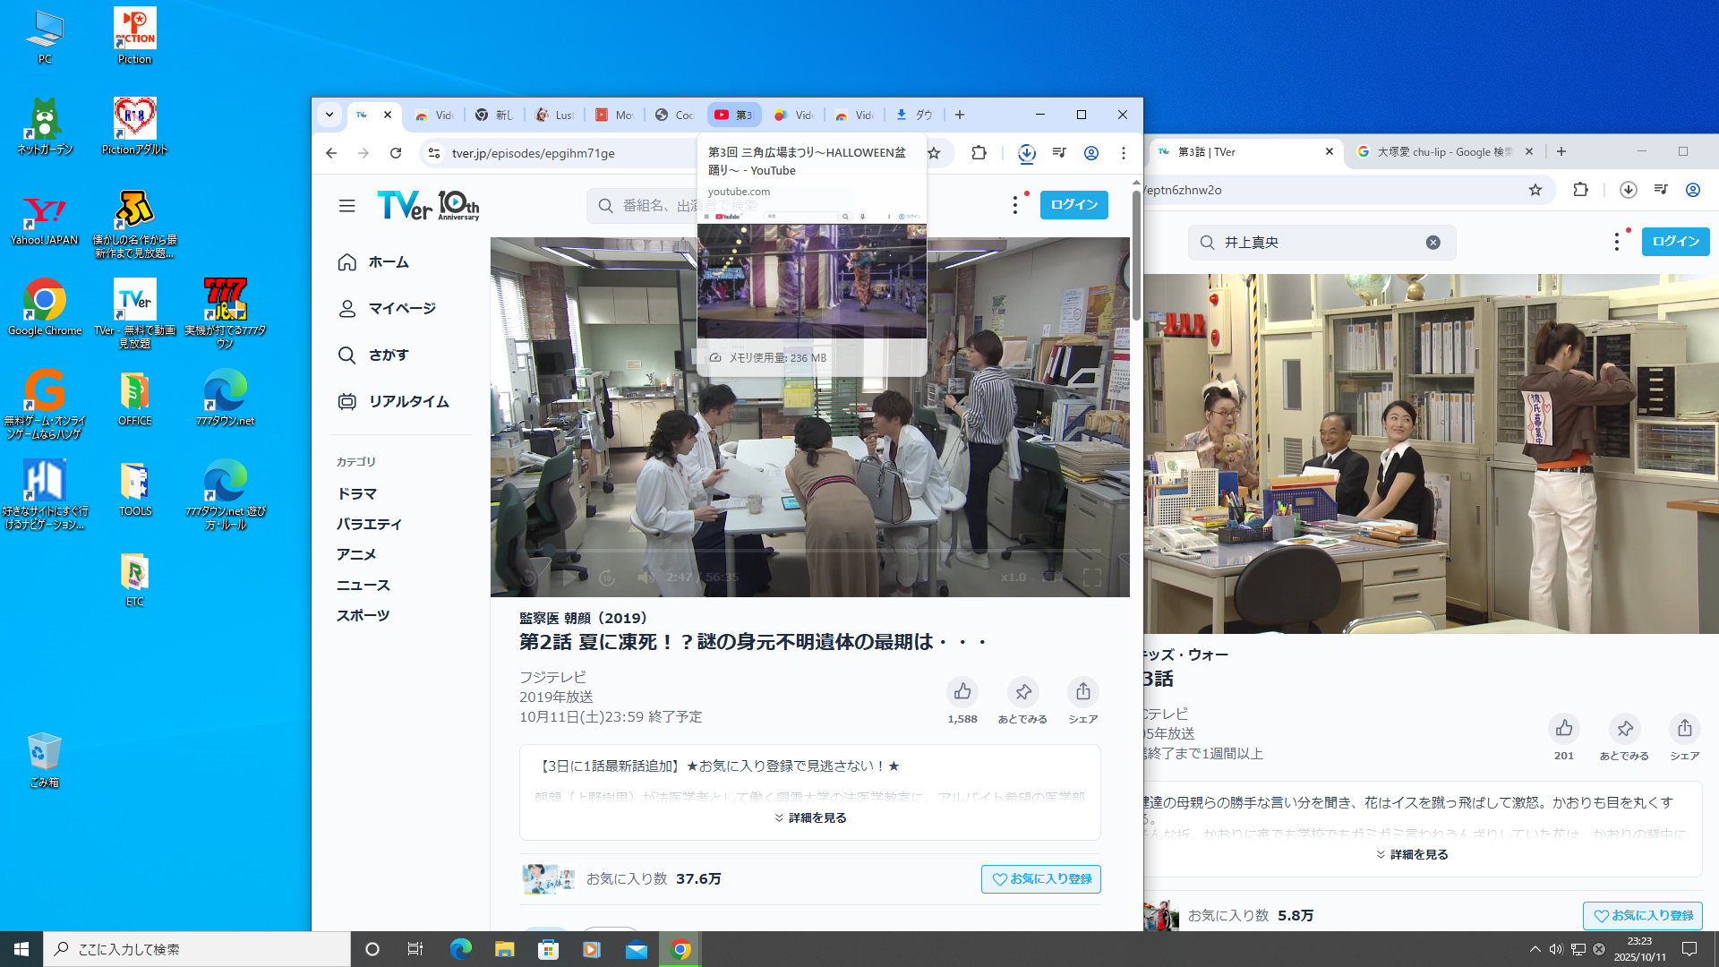Open TVer hamburger menu icon
1719x967 pixels.
[x=347, y=206]
